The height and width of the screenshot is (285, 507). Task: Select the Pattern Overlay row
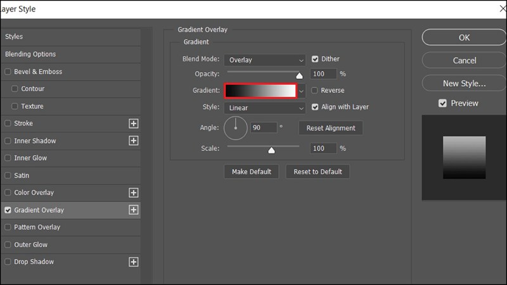(x=70, y=227)
